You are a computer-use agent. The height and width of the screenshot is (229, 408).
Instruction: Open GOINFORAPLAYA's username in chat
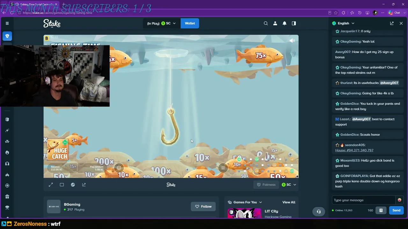[x=354, y=176]
